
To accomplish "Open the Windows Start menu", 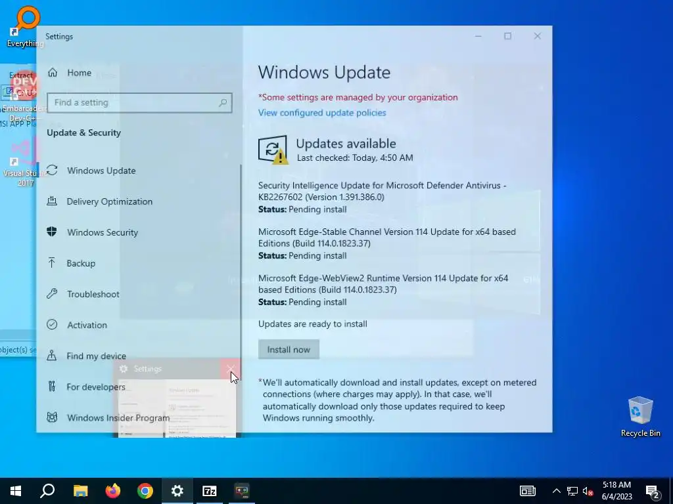I will tap(16, 491).
